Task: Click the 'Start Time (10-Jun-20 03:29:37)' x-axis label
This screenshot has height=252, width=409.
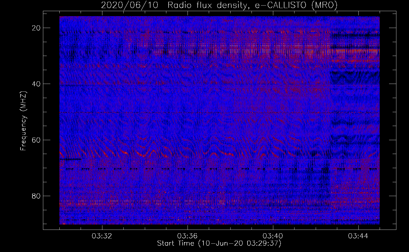Action: coord(219,243)
